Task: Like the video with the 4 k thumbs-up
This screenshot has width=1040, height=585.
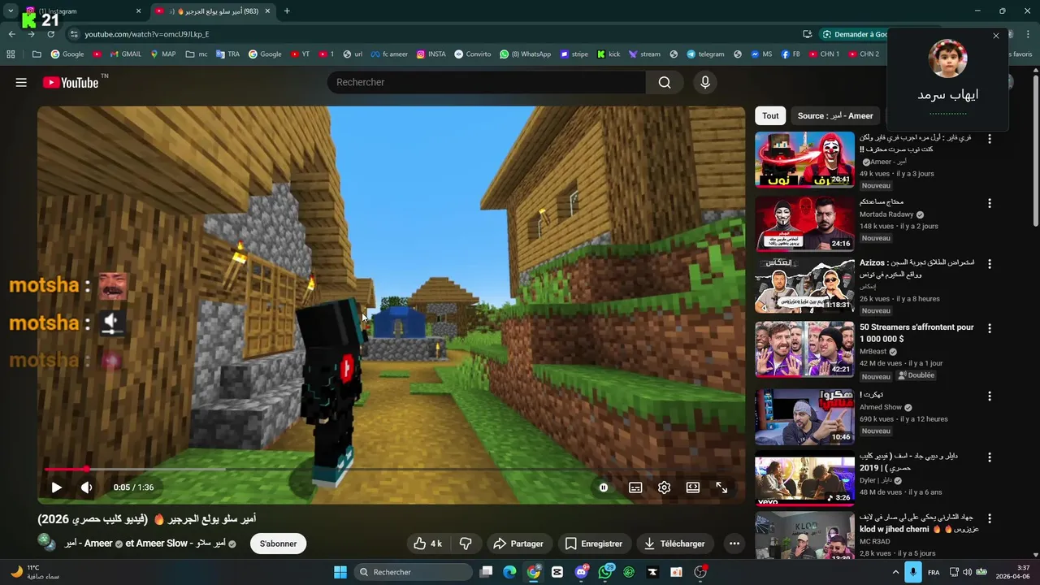Action: coord(428,544)
